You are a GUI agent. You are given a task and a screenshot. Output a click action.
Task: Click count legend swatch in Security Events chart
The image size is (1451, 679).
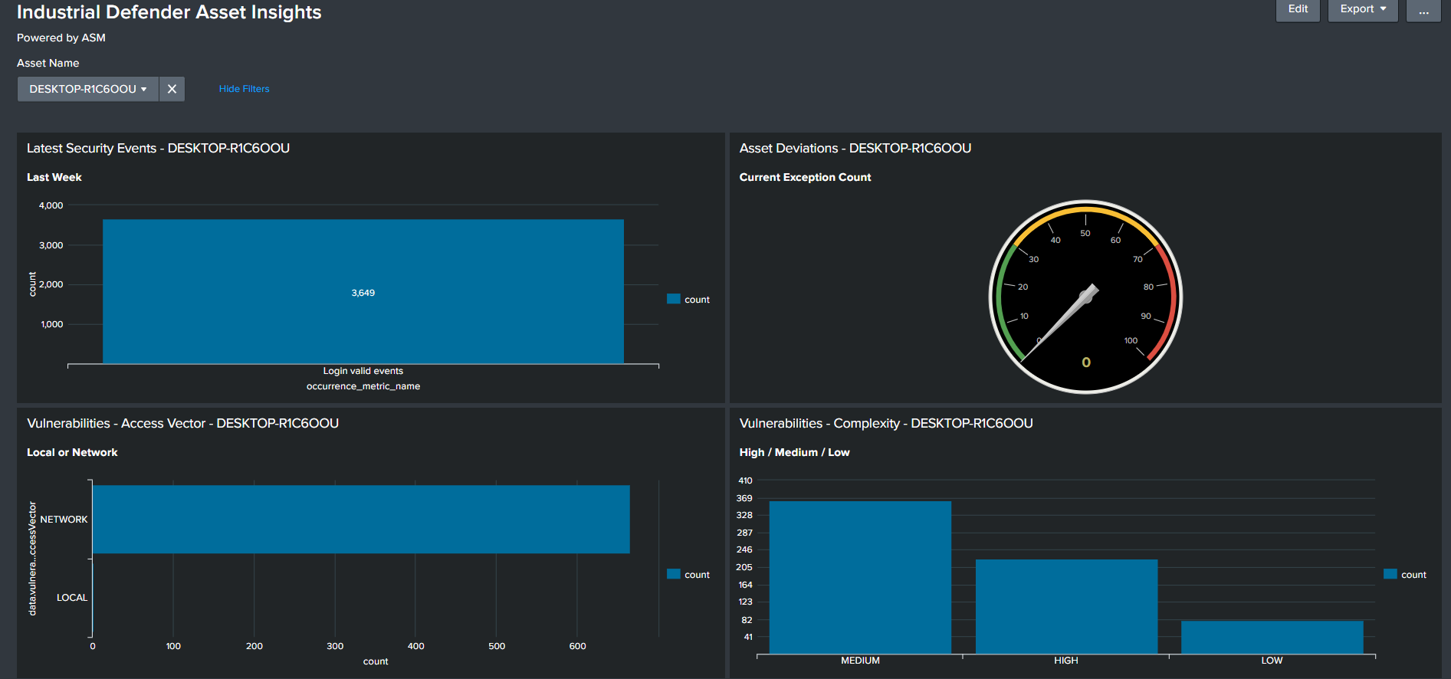click(x=674, y=299)
